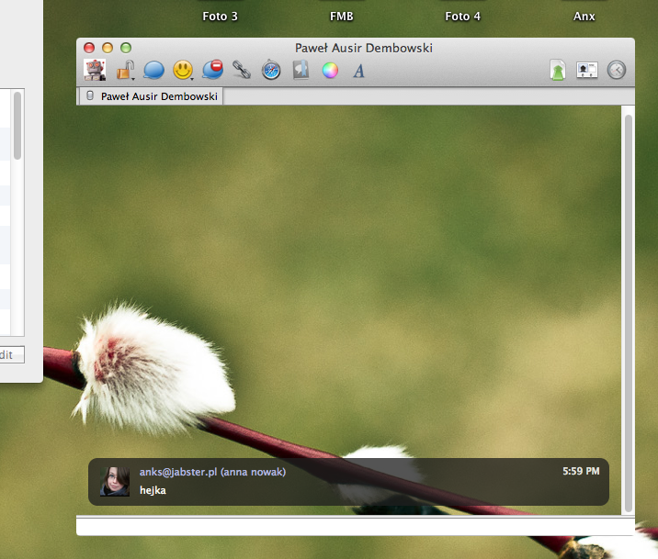Click the blue speech bubble icon
This screenshot has height=559, width=658.
pos(153,70)
